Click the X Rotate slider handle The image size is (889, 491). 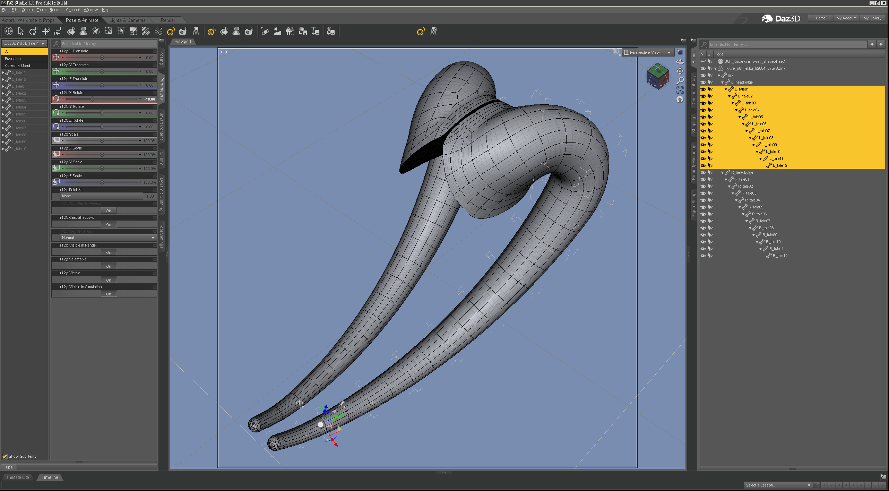tap(92, 99)
